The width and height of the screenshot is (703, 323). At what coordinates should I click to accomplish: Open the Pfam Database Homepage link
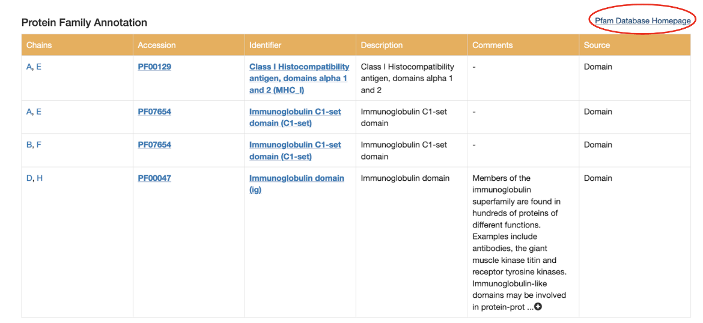tap(642, 20)
